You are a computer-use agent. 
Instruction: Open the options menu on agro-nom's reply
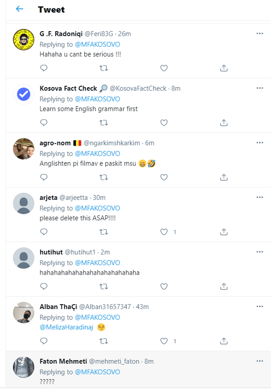tap(260, 143)
